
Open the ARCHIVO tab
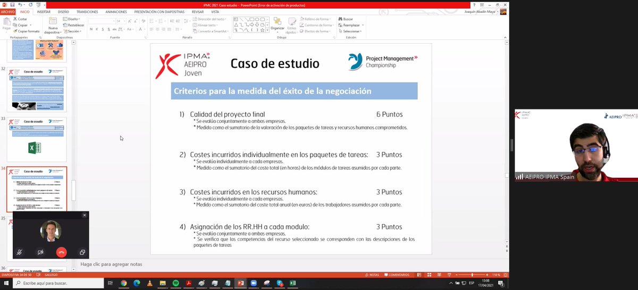tap(9, 11)
